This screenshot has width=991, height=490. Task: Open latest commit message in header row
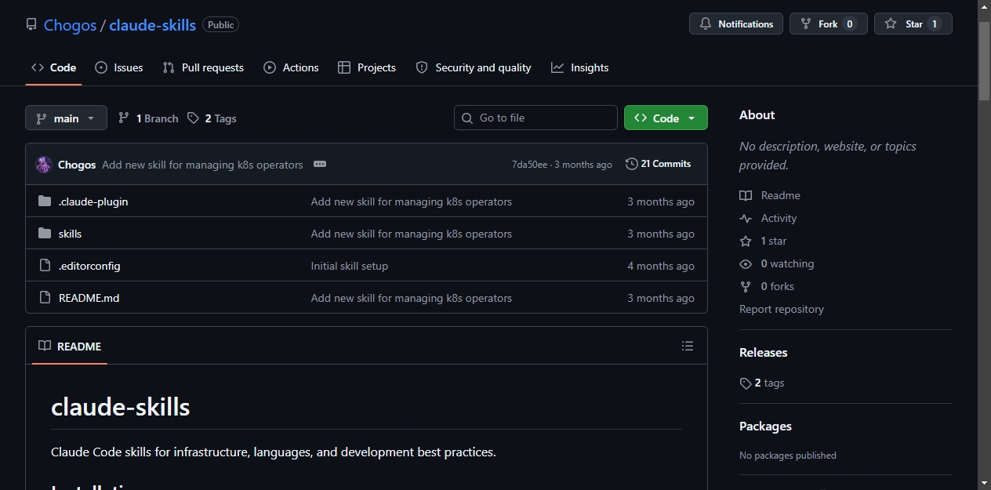point(202,165)
